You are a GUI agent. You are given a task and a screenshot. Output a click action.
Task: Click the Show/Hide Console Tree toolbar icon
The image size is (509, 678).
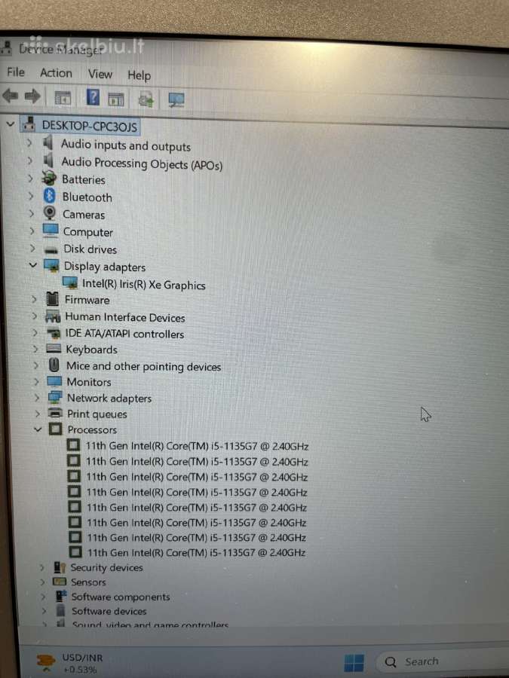pyautogui.click(x=63, y=98)
